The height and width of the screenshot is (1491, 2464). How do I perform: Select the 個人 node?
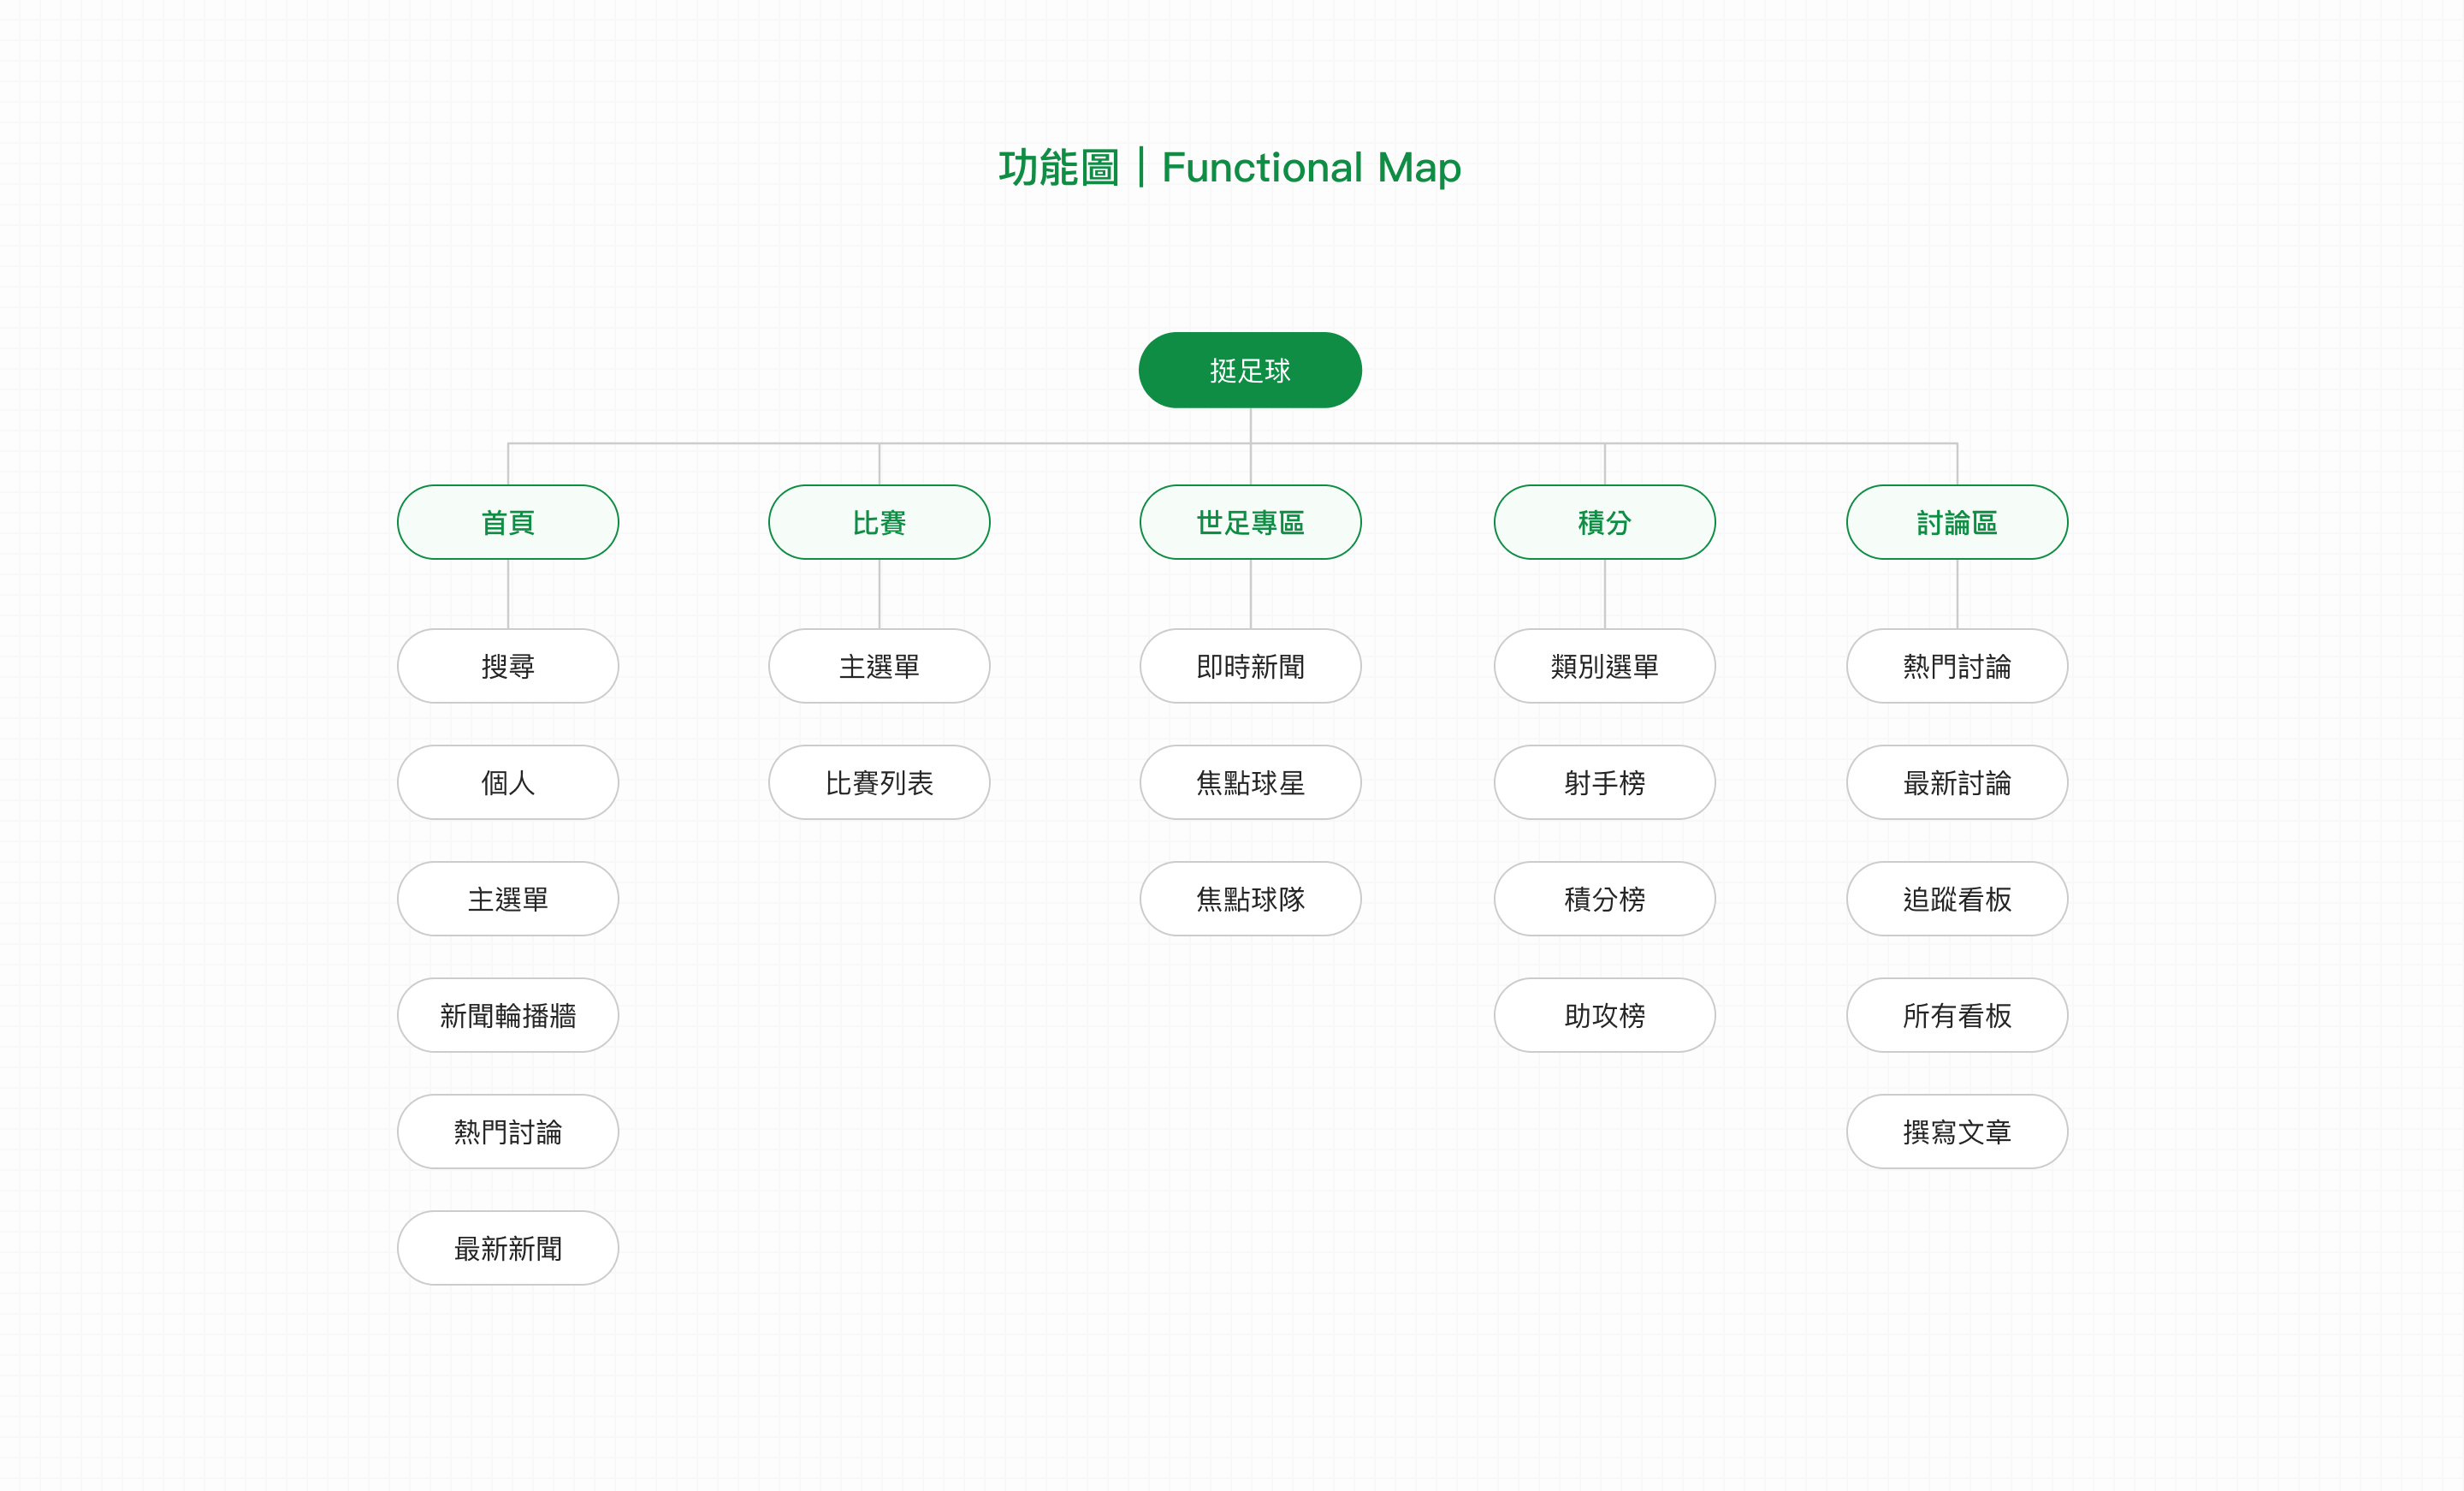508,782
